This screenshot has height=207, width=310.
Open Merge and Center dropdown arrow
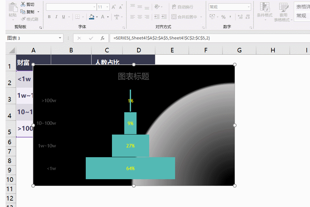point(201,17)
